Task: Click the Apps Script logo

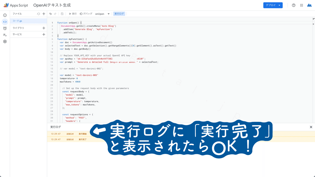Action: (15, 5)
